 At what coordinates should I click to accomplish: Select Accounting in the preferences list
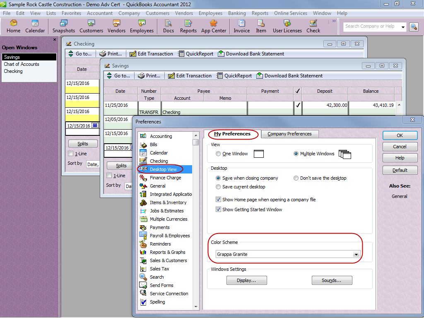click(x=161, y=136)
